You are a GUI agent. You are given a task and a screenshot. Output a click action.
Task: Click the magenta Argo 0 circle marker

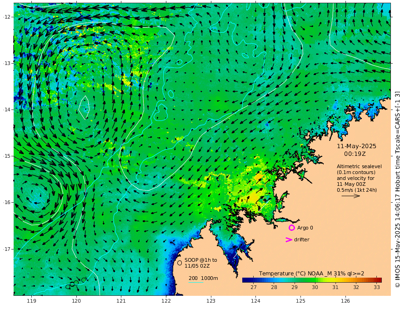coord(291,228)
